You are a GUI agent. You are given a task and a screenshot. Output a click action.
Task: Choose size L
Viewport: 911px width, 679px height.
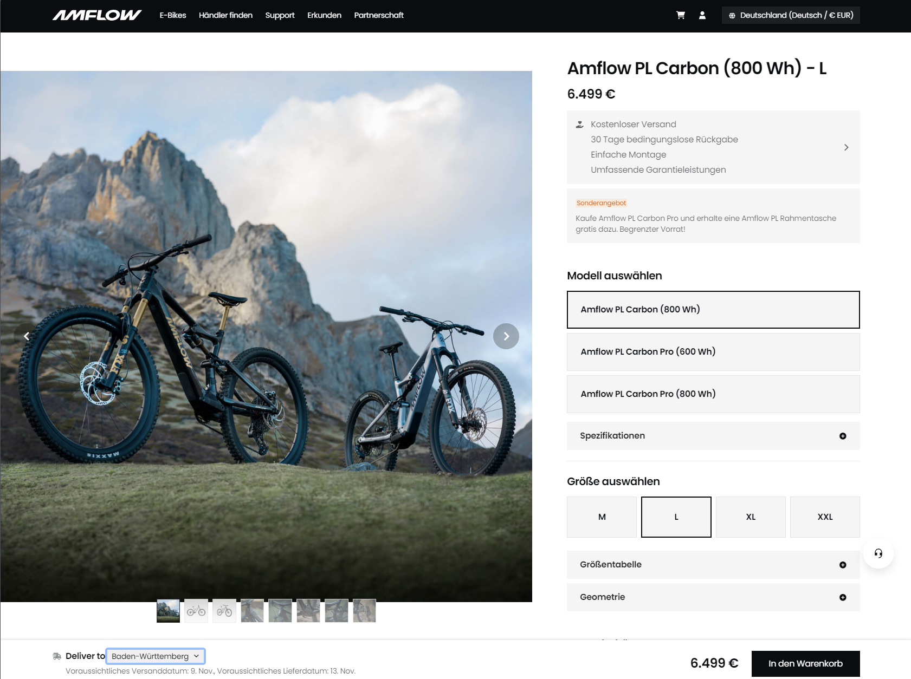676,517
